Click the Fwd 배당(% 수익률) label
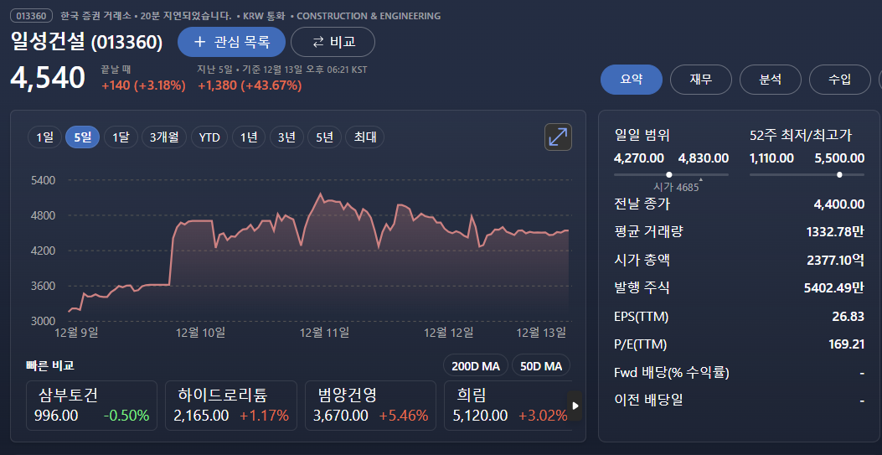Image resolution: width=882 pixels, height=455 pixels. click(673, 372)
